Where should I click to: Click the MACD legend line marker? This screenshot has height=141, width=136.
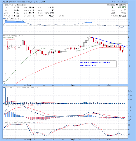pos(4,105)
